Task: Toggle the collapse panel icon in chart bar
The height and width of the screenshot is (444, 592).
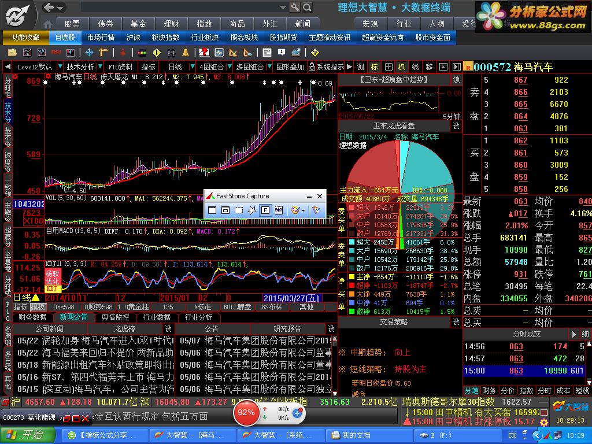Action: click(443, 67)
